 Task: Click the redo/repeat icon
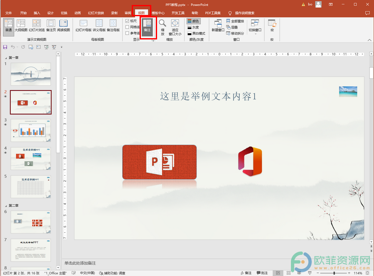click(23, 47)
